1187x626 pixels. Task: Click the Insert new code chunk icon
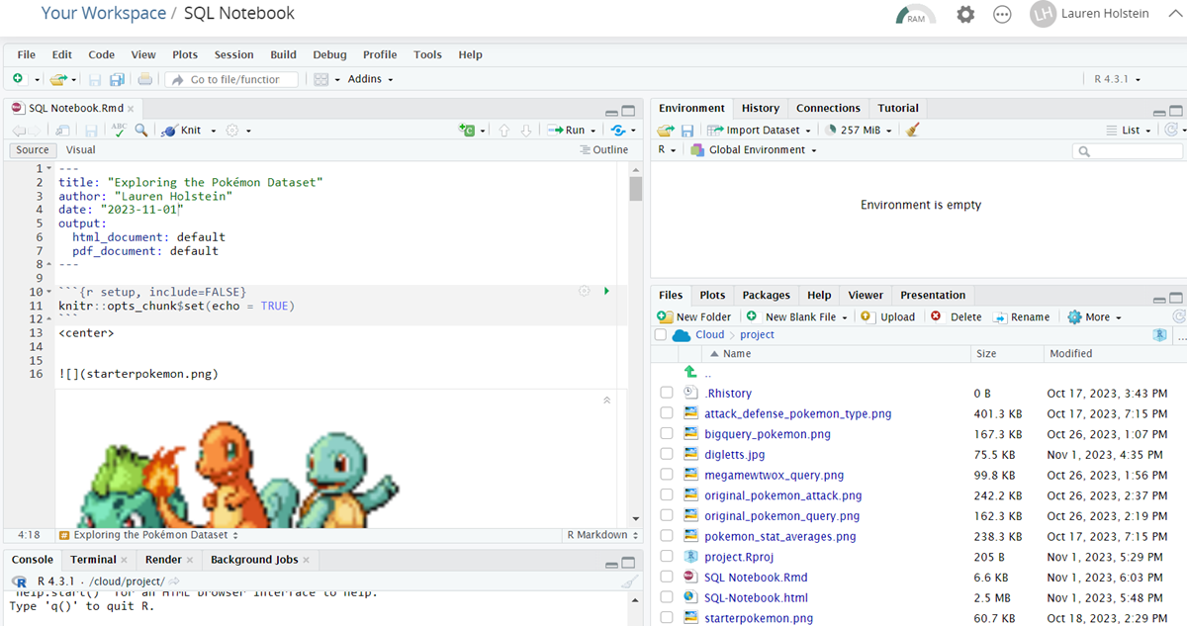[467, 130]
